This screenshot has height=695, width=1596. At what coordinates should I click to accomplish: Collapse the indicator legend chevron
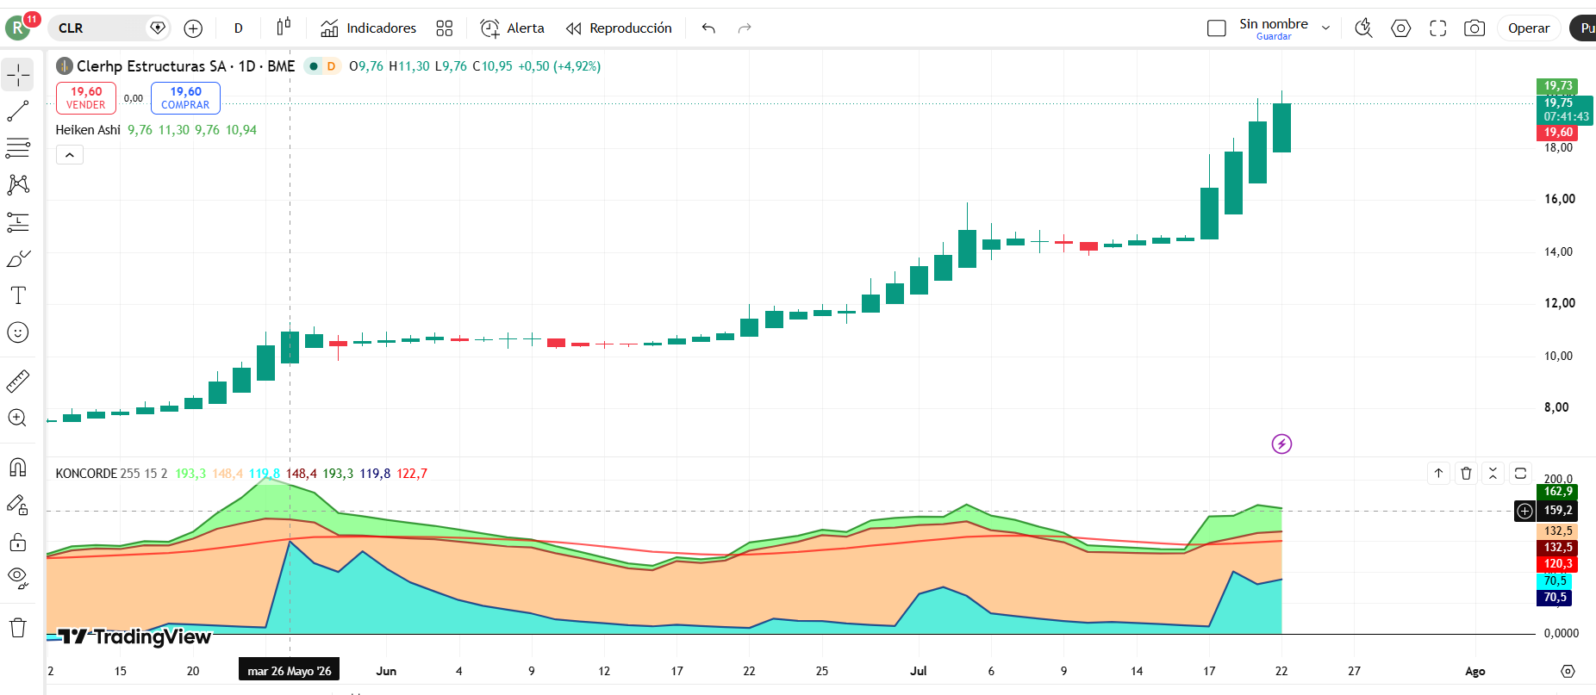70,155
